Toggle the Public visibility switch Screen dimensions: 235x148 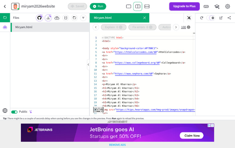point(14,112)
